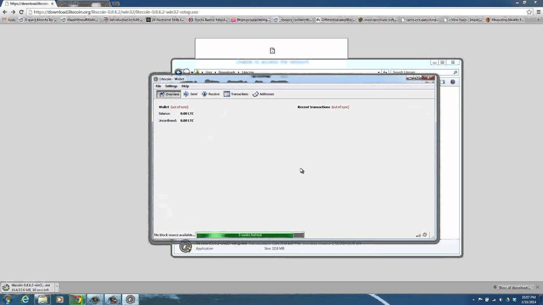543x305 pixels.
Task: Click the 'No block source available...' status text
Action: (x=174, y=235)
